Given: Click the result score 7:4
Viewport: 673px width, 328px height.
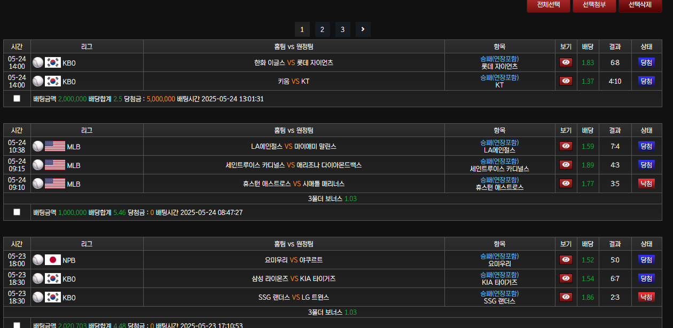Looking at the screenshot, I should (x=615, y=146).
